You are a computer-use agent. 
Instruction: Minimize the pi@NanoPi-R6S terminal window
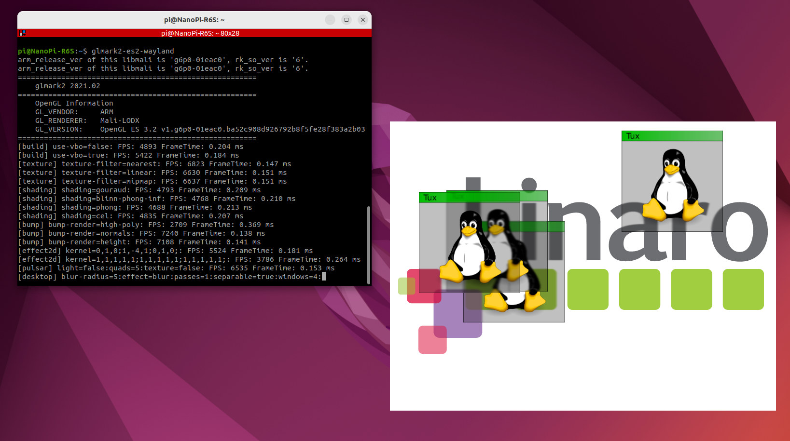point(330,20)
